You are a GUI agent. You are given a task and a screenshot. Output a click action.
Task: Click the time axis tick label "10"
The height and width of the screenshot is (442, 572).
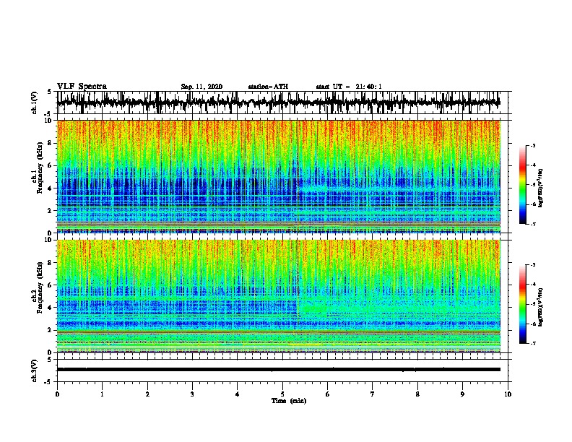coord(508,394)
